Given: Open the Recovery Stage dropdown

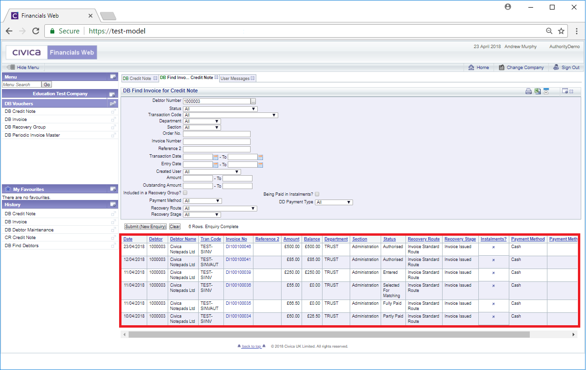Looking at the screenshot, I should [x=202, y=215].
